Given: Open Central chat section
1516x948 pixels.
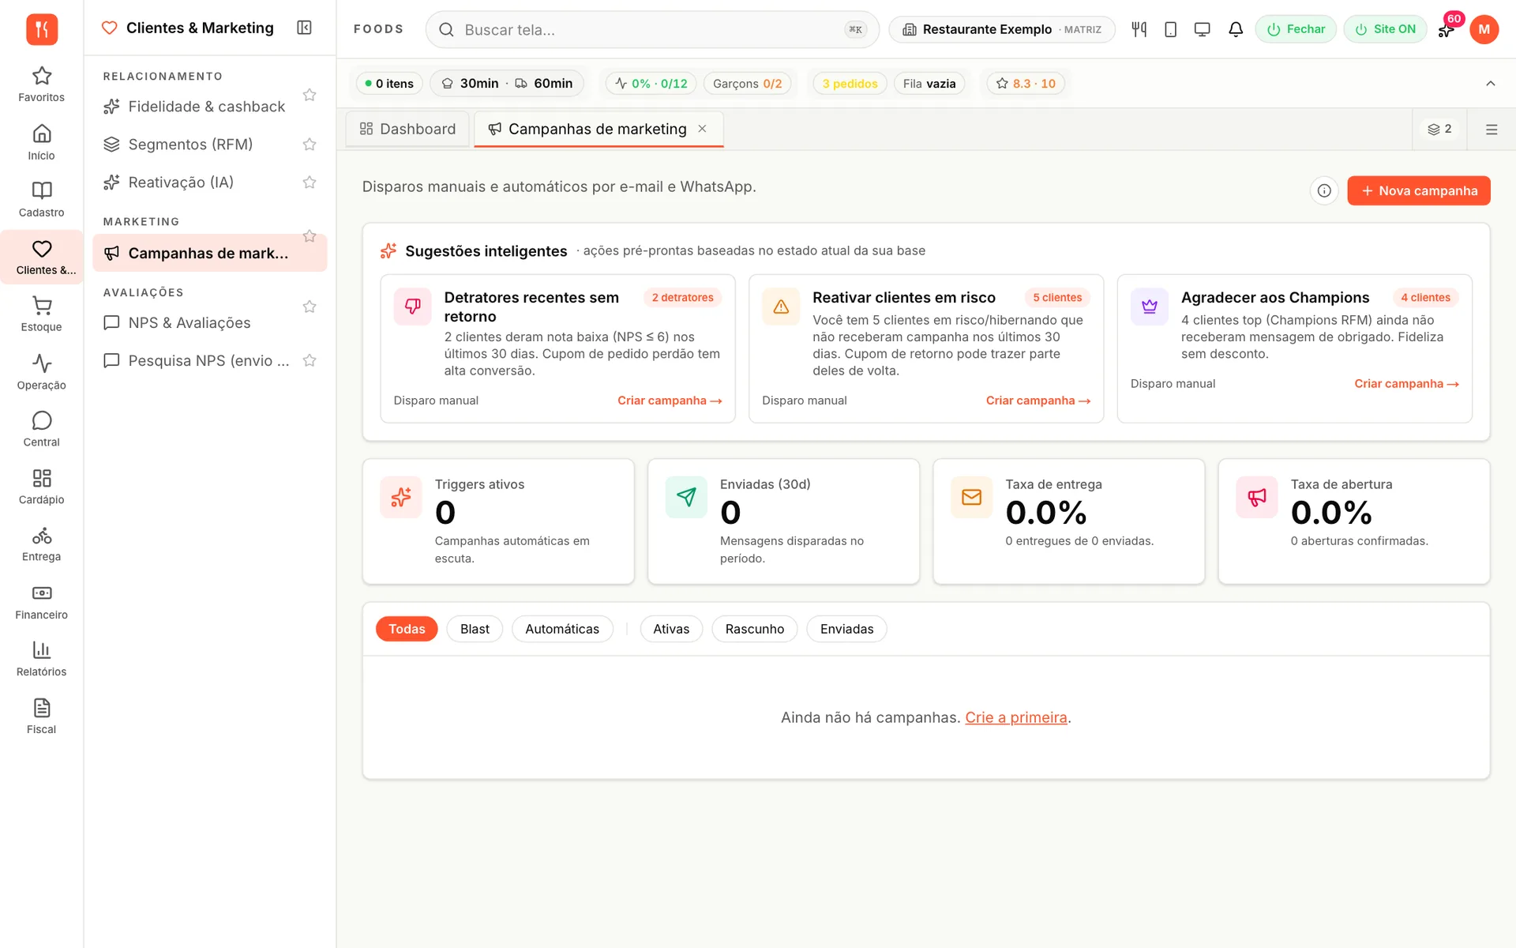Looking at the screenshot, I should [41, 430].
